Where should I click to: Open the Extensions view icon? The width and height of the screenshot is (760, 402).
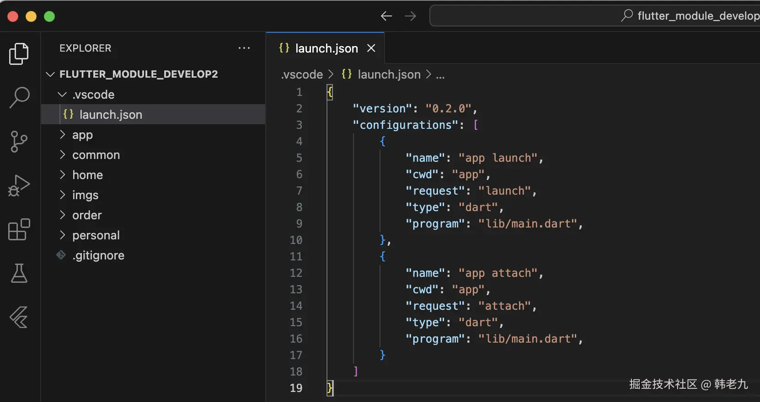(x=19, y=229)
